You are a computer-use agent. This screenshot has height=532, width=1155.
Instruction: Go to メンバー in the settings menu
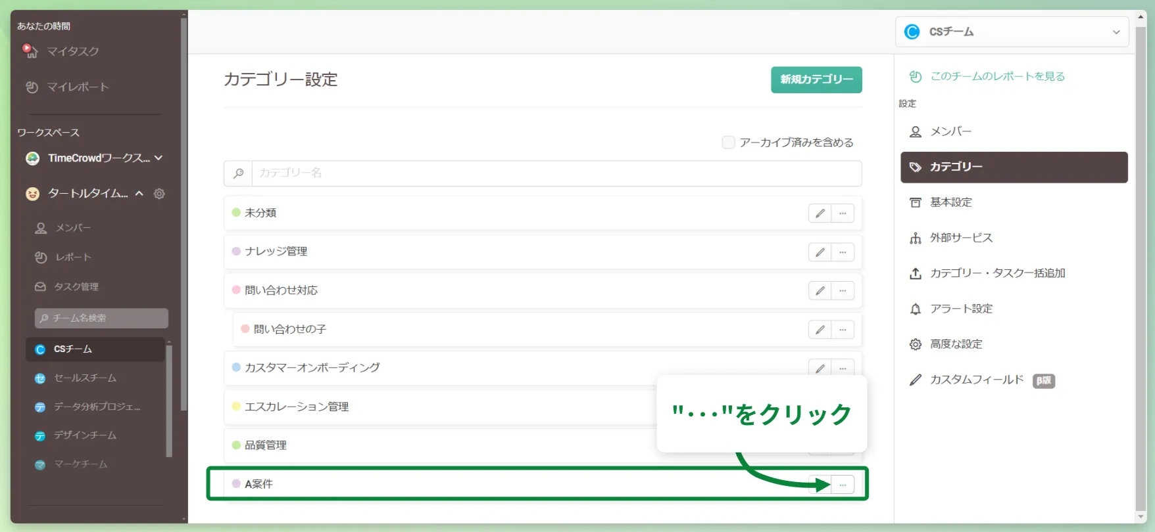(950, 131)
